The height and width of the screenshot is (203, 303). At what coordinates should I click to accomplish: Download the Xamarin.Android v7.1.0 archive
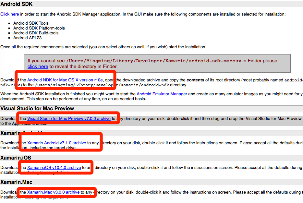tap(57, 143)
